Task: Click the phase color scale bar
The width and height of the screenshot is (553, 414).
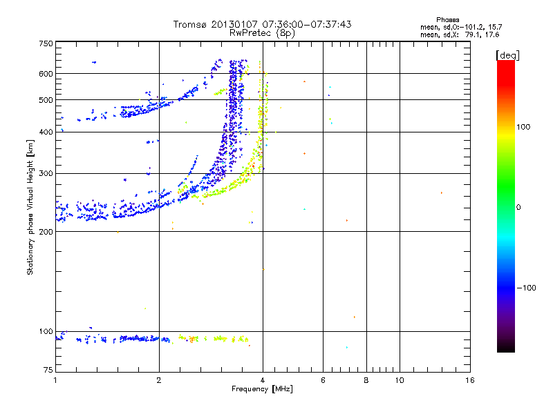Action: point(506,206)
